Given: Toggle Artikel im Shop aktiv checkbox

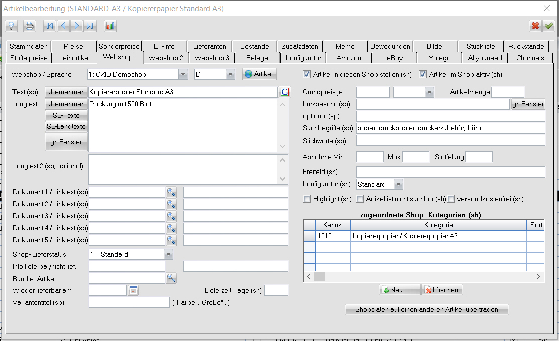Looking at the screenshot, I should [x=423, y=75].
